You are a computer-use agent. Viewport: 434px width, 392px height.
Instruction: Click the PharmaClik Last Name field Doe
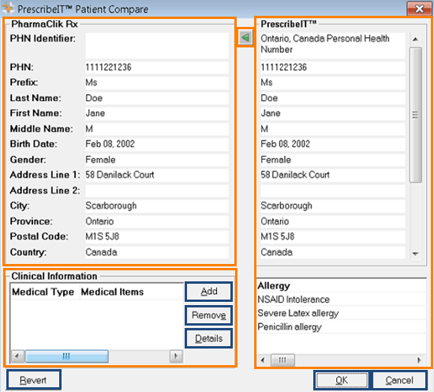point(157,98)
